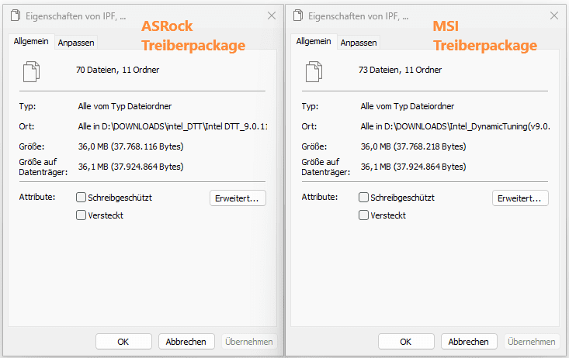Click Abbrechen in the ASRock window
This screenshot has height=358, width=569.
point(186,341)
